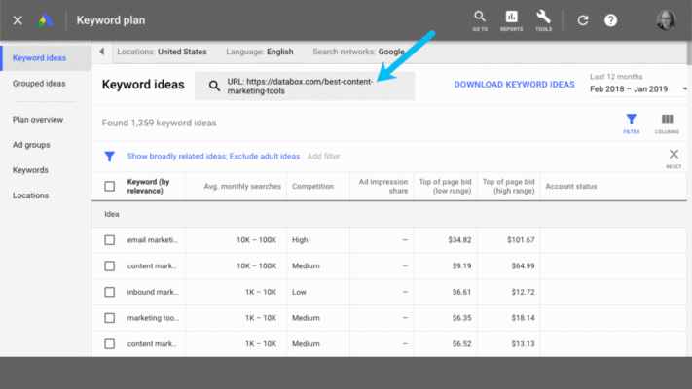The height and width of the screenshot is (389, 692).
Task: Open the Go To search icon
Action: point(480,20)
